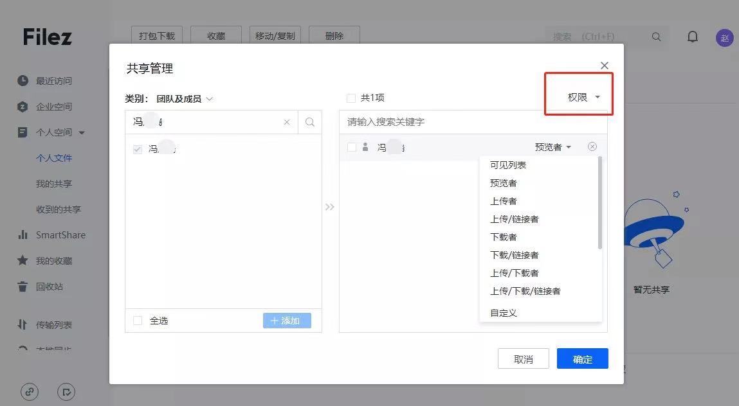
Task: Click the search magnifier in member search box
Action: click(309, 122)
